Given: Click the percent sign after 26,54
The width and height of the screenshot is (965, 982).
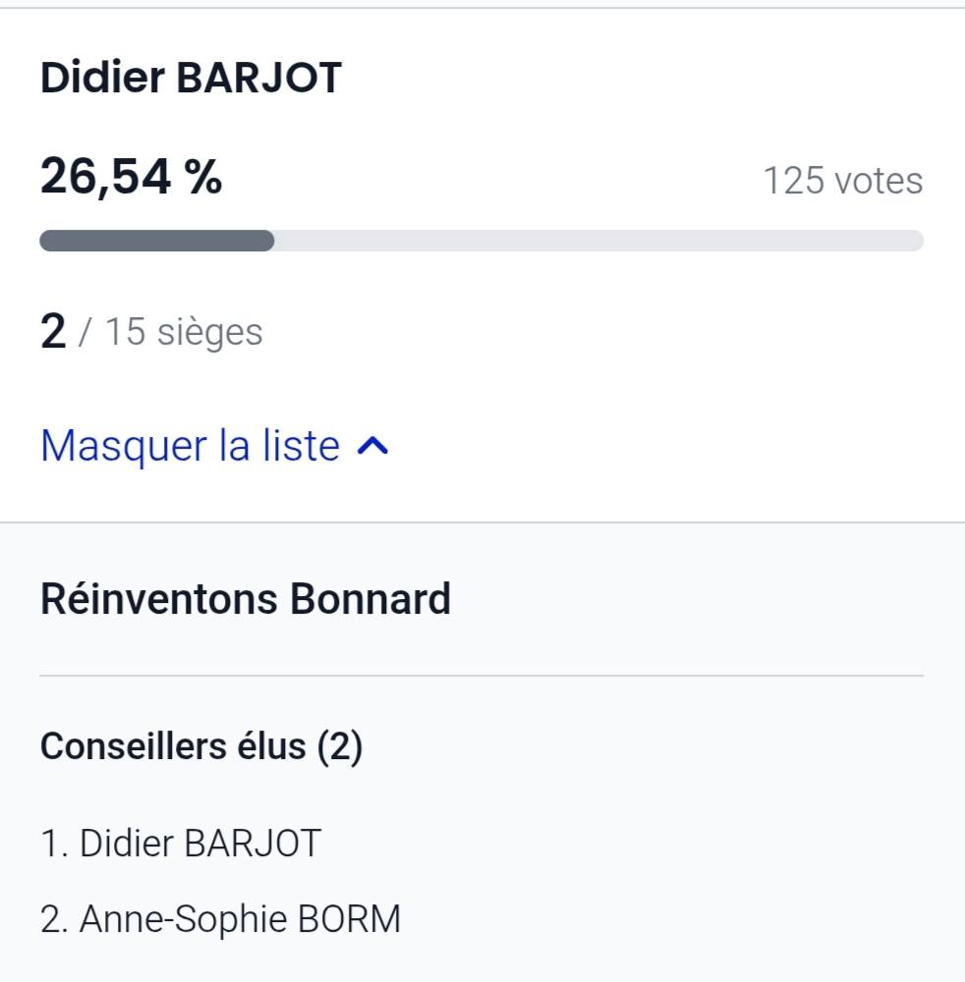Looking at the screenshot, I should click(204, 178).
